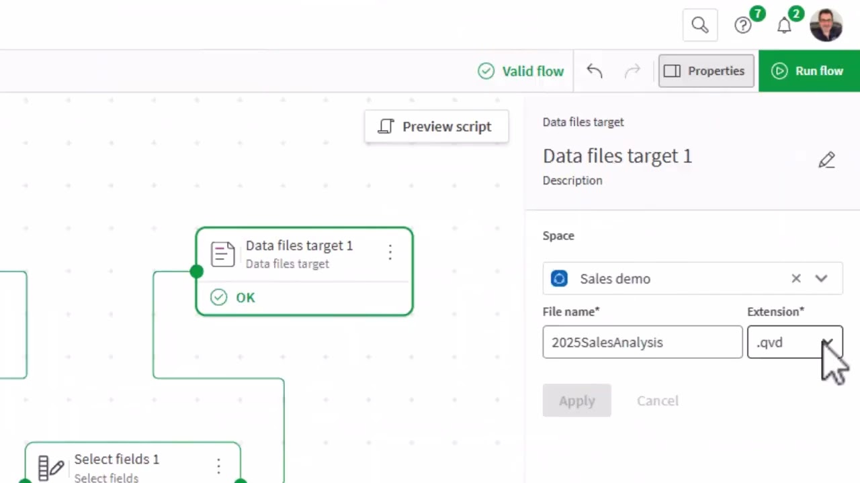Viewport: 860px width, 483px height.
Task: Select the Select fields 1 node title
Action: (116, 460)
